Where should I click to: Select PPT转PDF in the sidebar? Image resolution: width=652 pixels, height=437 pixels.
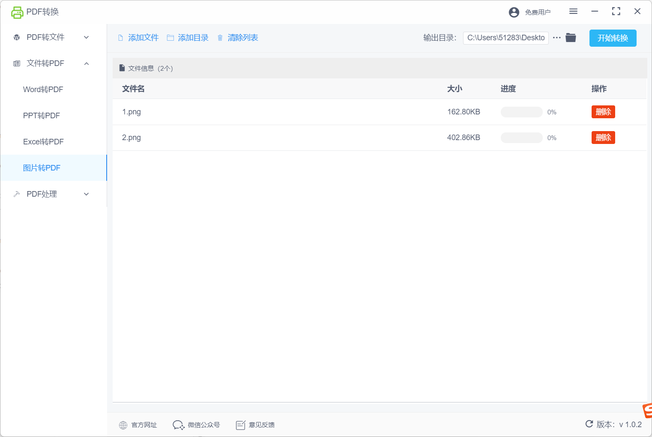point(54,116)
